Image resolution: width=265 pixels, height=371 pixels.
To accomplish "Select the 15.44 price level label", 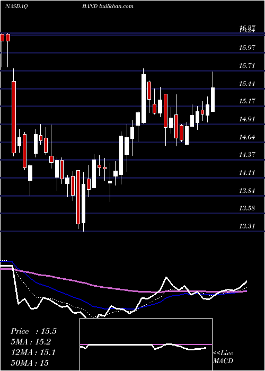I will pos(247,84).
